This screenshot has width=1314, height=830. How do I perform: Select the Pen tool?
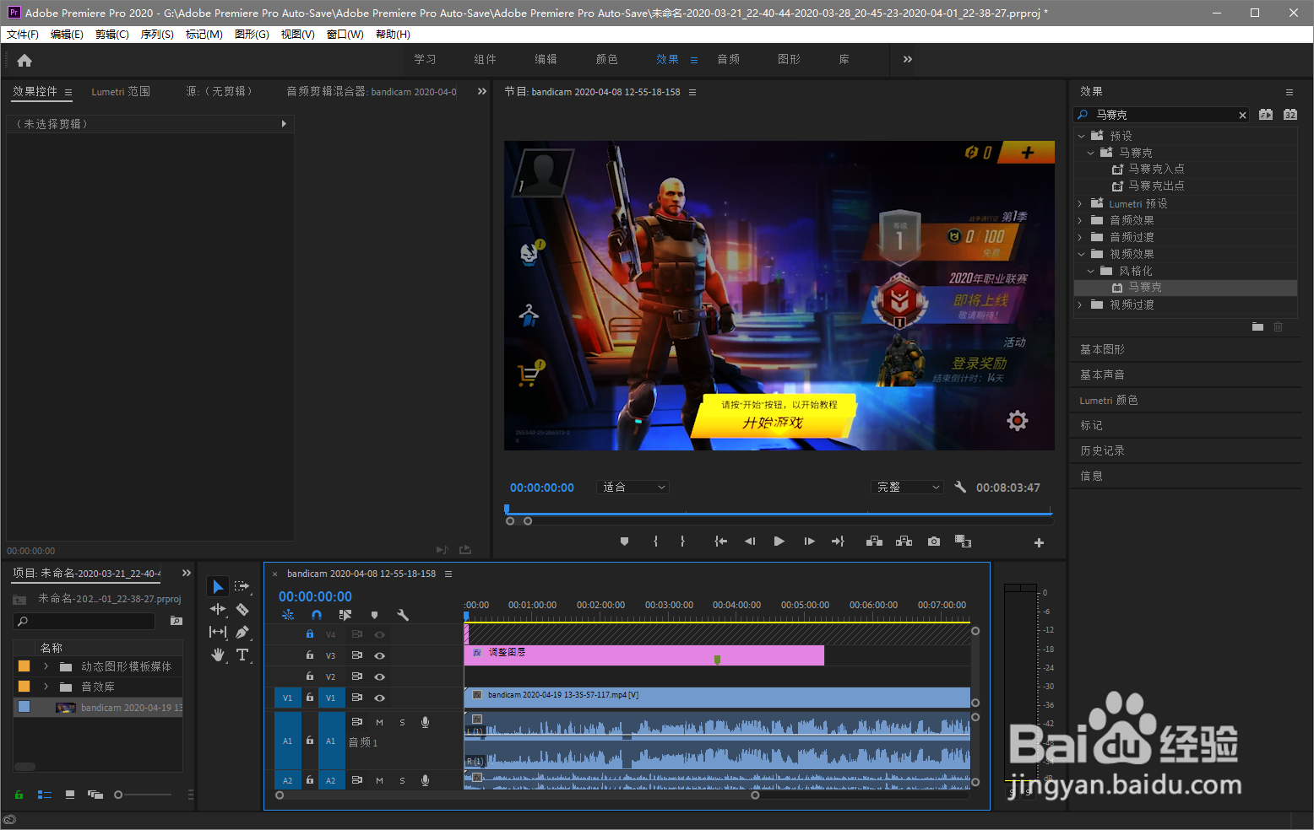coord(242,632)
